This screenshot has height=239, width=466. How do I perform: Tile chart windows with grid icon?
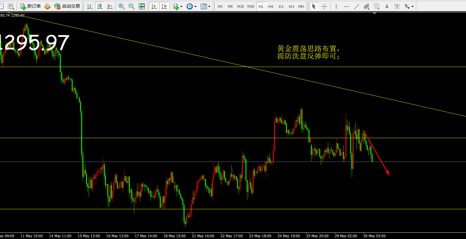142,6
